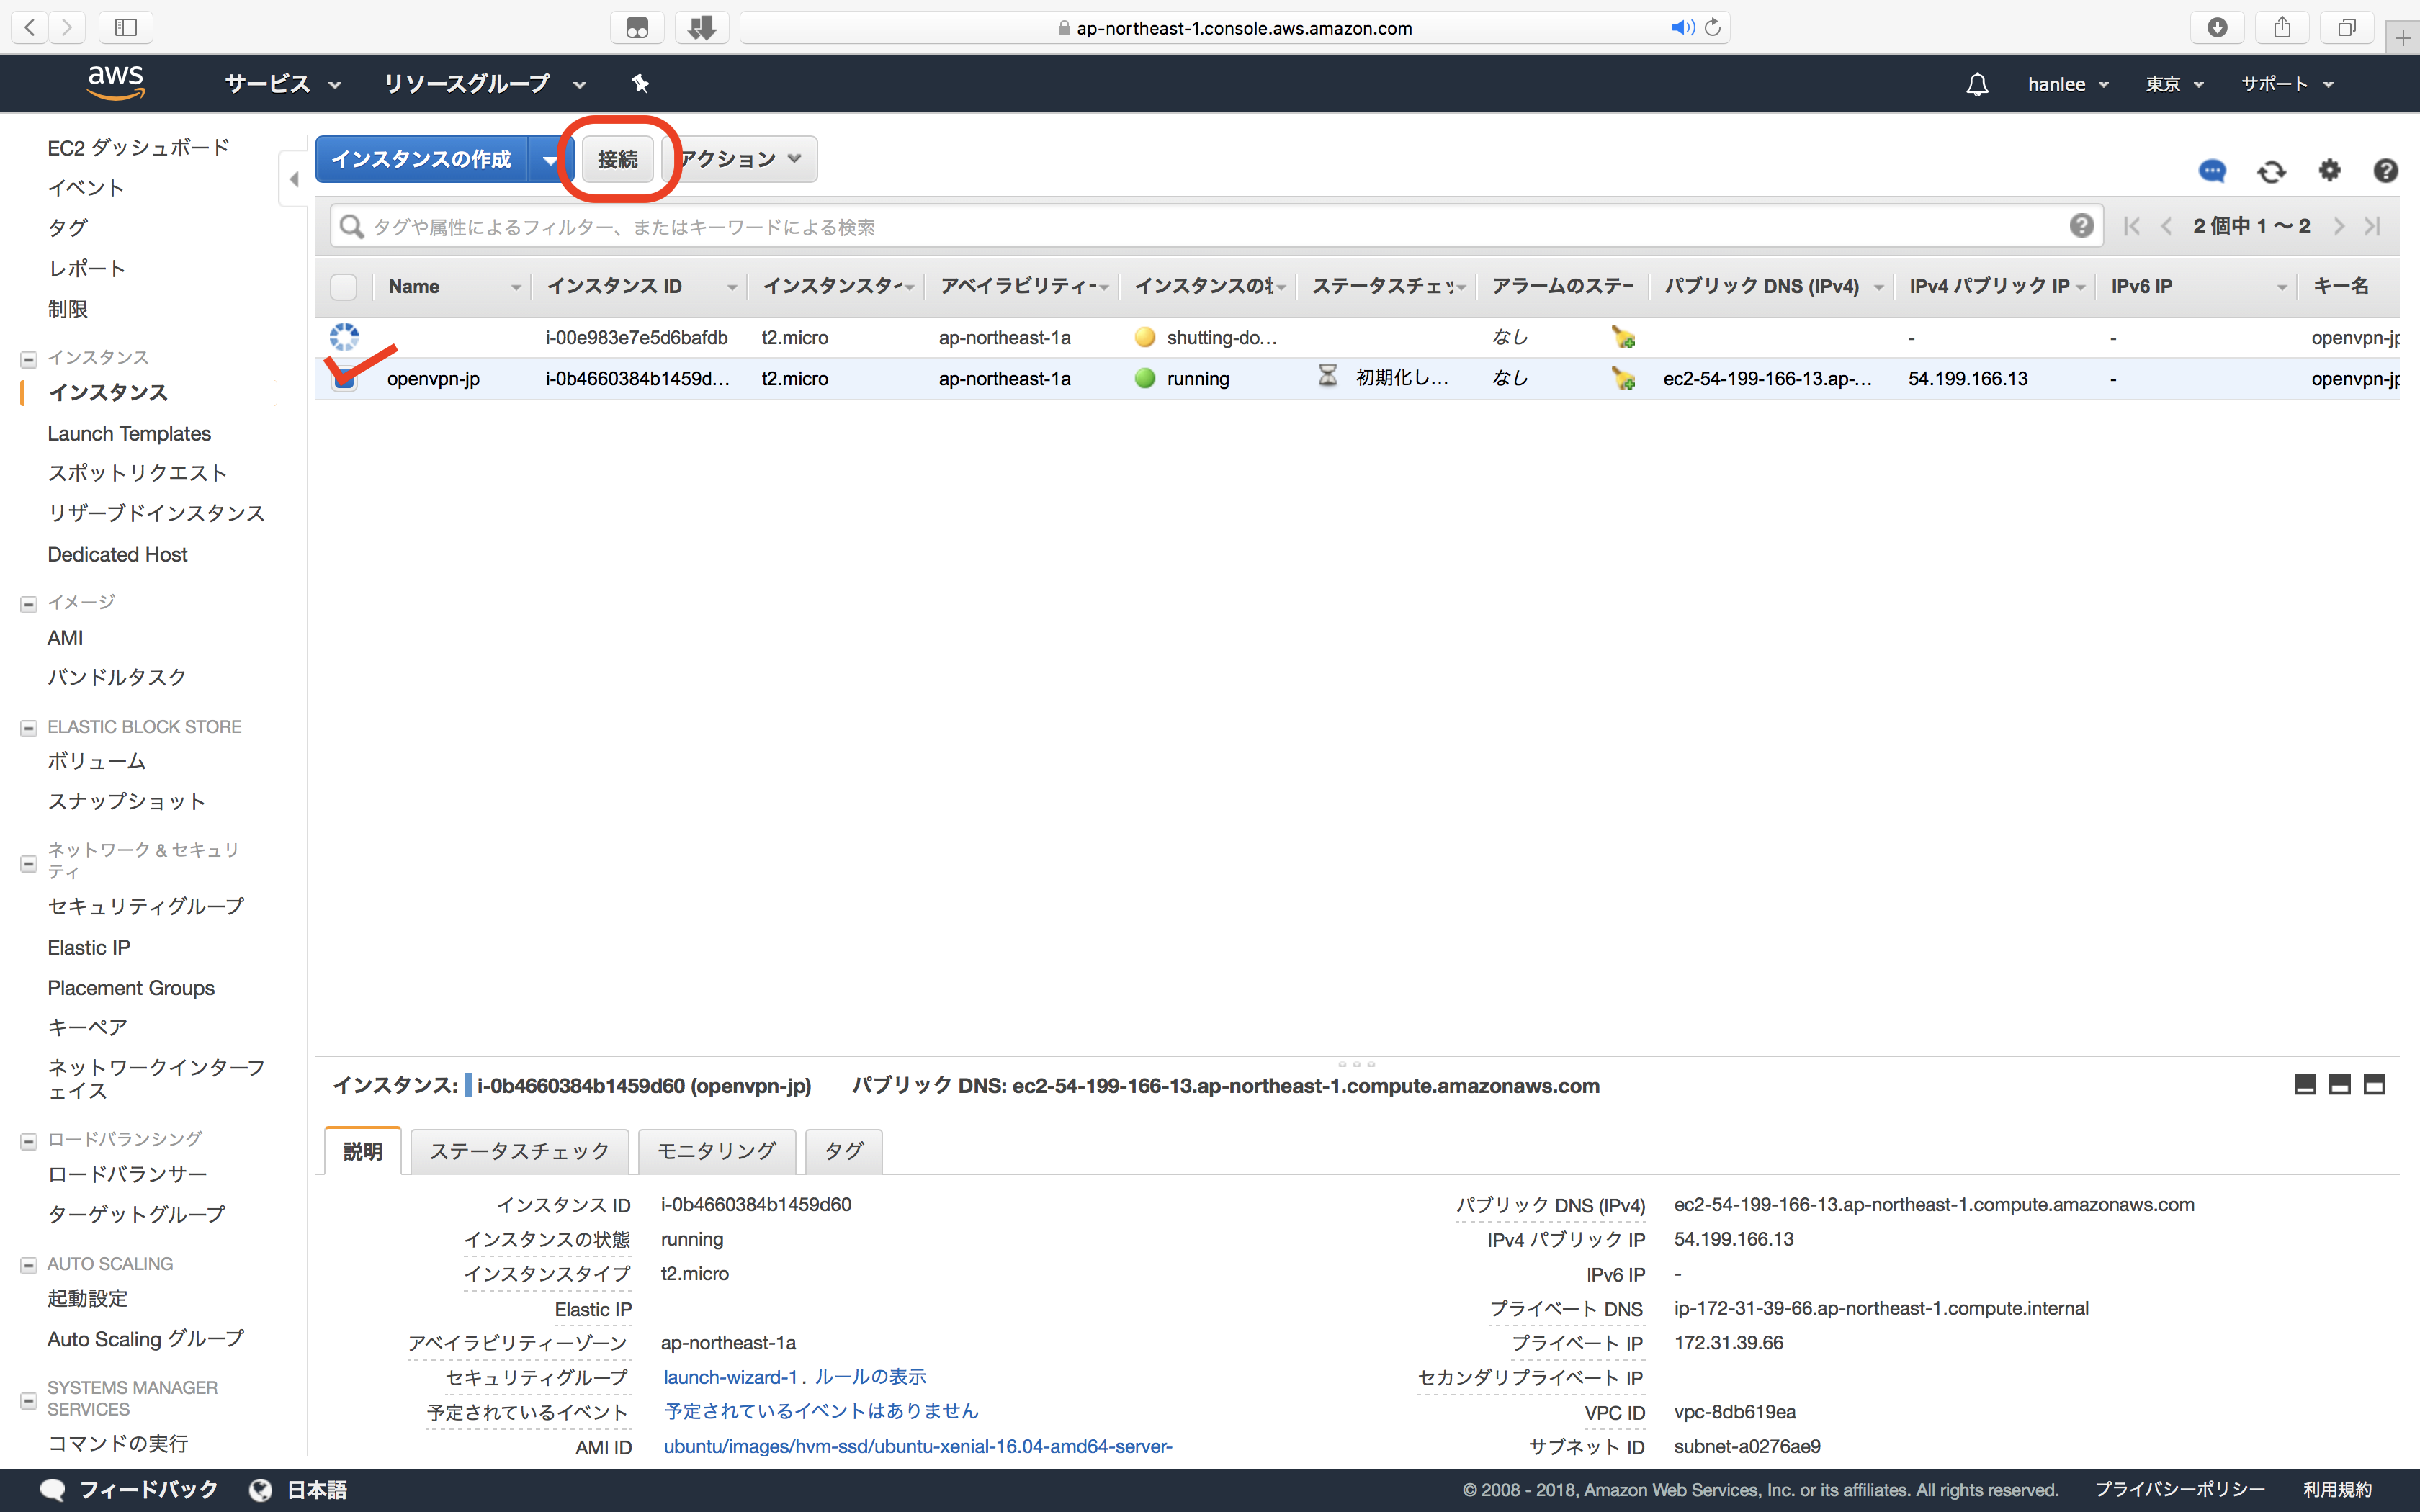2420x1512 pixels.
Task: Show all Safari tabs
Action: 2347,27
